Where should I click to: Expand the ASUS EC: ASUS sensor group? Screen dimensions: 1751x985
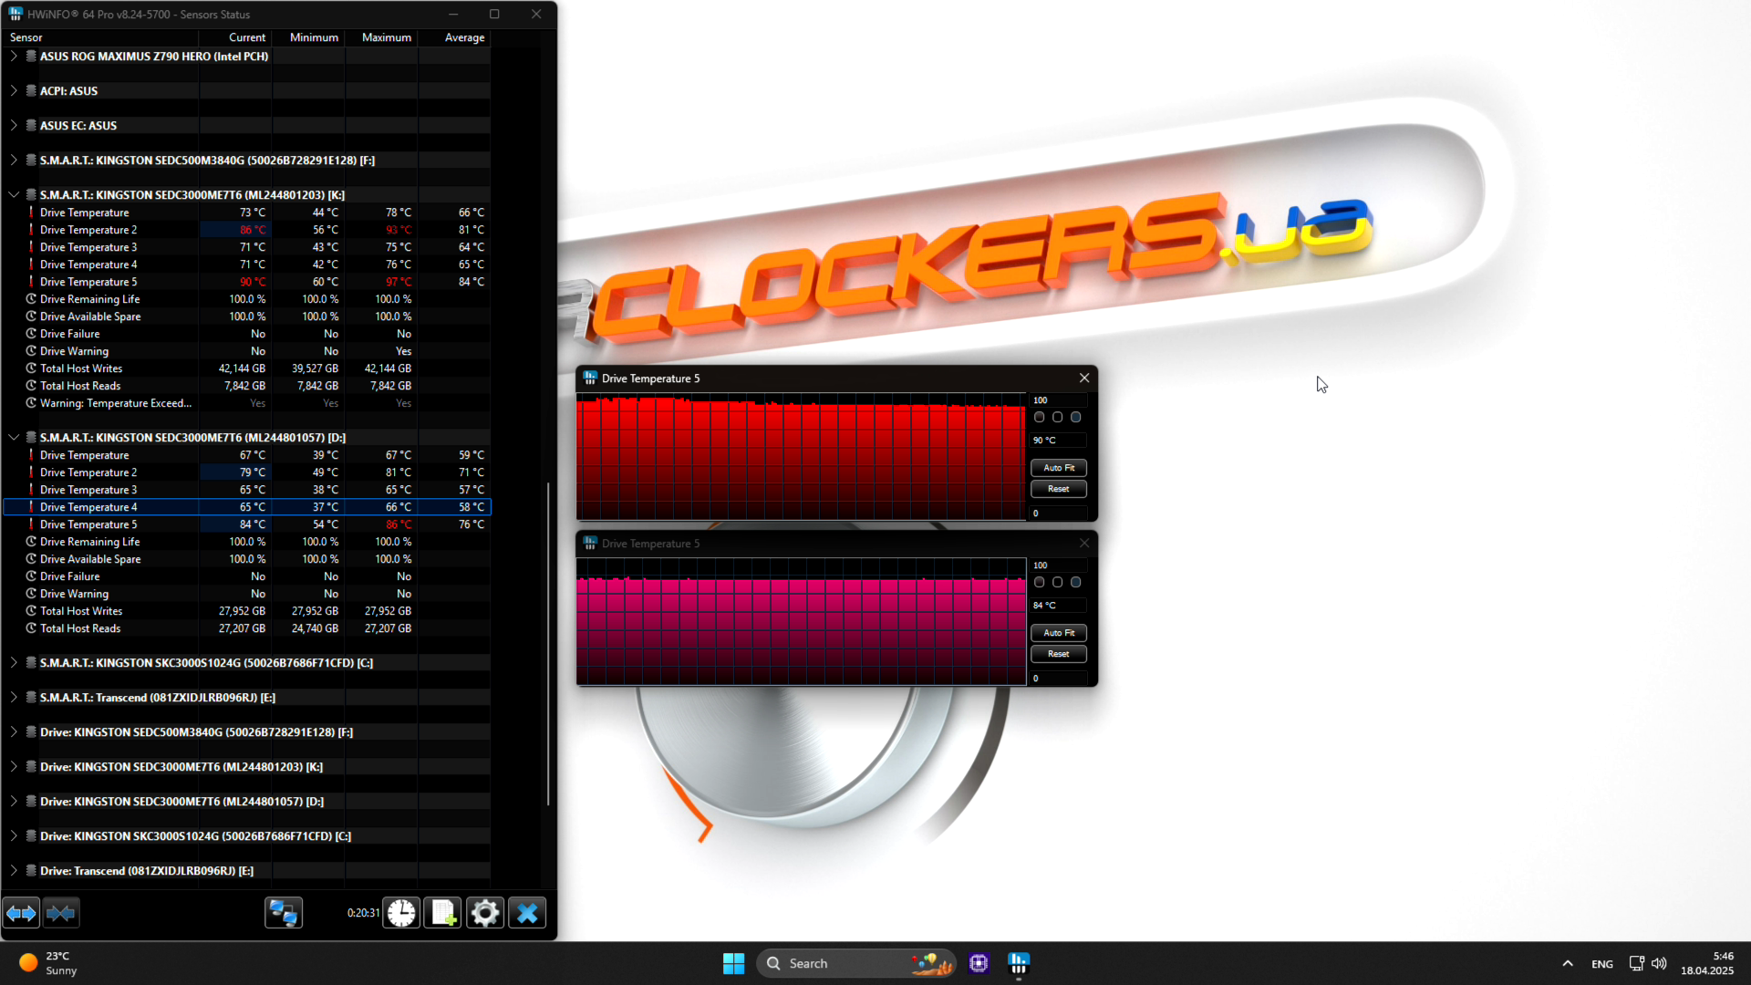14,126
